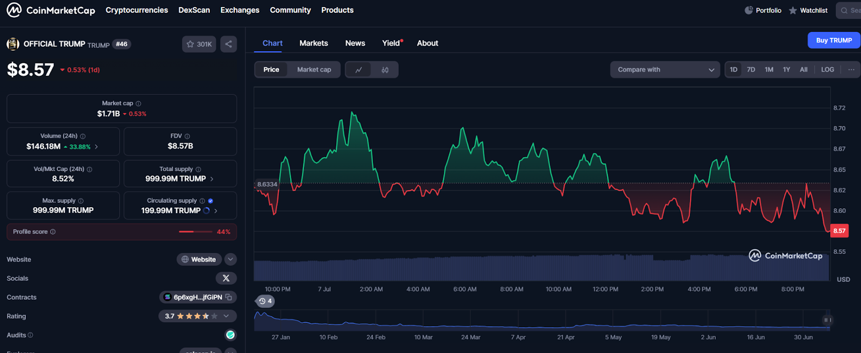Screen dimensions: 861x353
Task: Open the audit badge icon in the Audits row
Action: click(230, 335)
